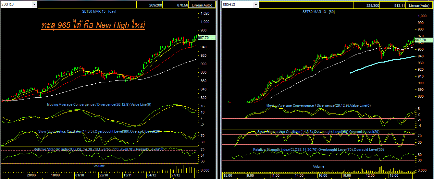
Task: Click the 01/10 date on the daily time axis
Action: [x=80, y=175]
